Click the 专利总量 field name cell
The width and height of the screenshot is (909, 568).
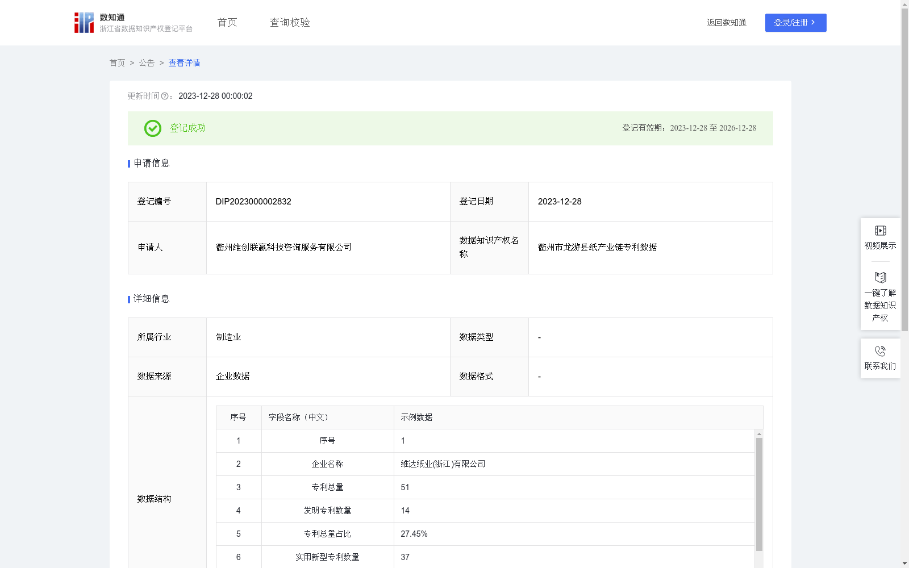(327, 487)
